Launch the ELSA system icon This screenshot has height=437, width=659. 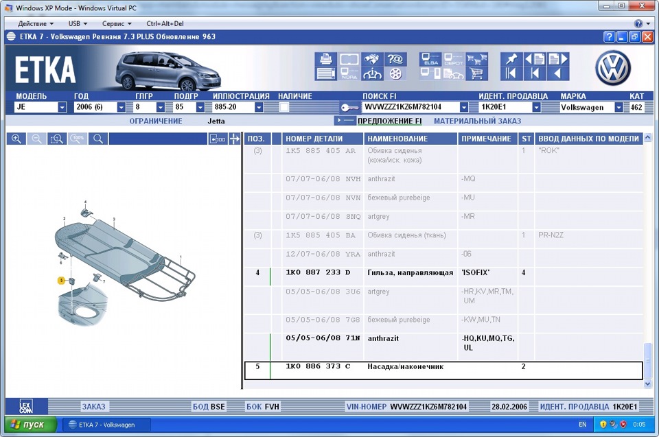[x=430, y=59]
